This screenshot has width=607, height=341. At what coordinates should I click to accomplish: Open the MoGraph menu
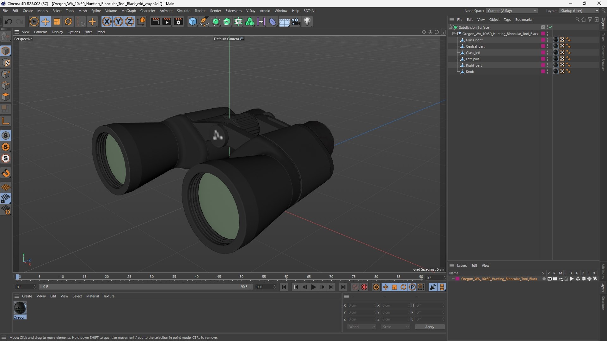click(128, 11)
